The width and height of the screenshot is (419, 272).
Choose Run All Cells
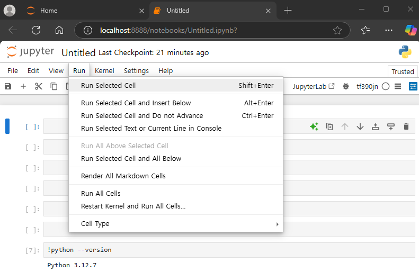(176, 194)
